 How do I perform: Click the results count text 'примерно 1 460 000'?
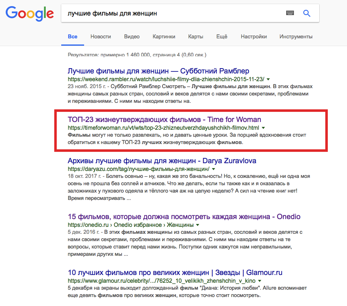click(125, 55)
